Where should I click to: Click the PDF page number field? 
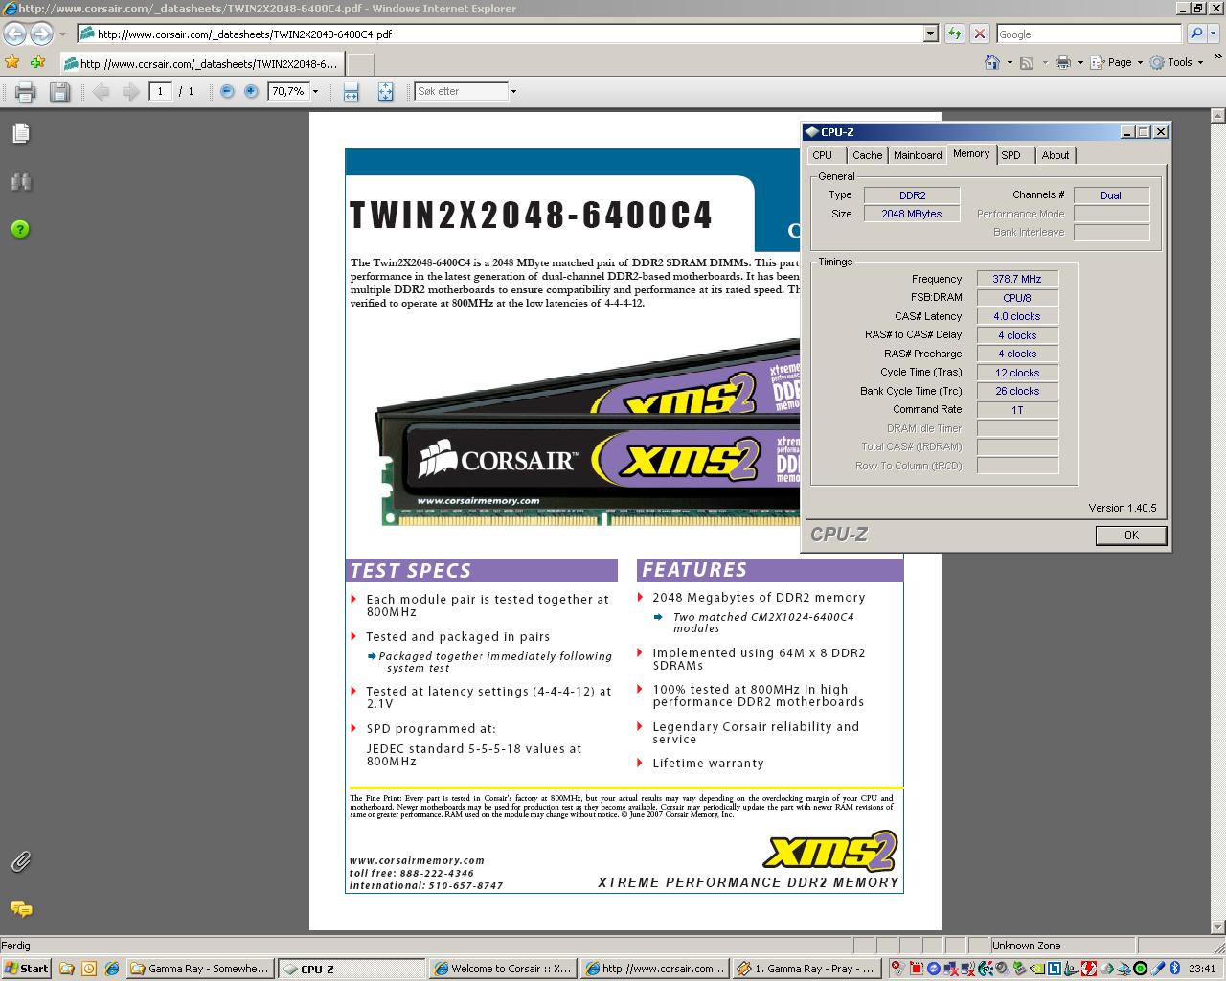(x=160, y=92)
